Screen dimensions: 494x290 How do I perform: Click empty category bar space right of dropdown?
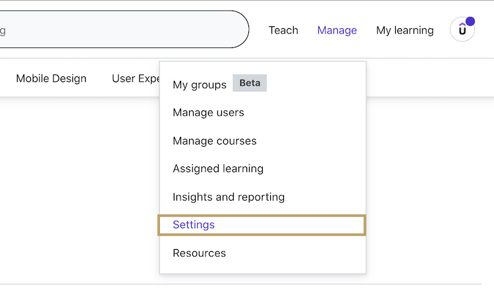coord(428,78)
